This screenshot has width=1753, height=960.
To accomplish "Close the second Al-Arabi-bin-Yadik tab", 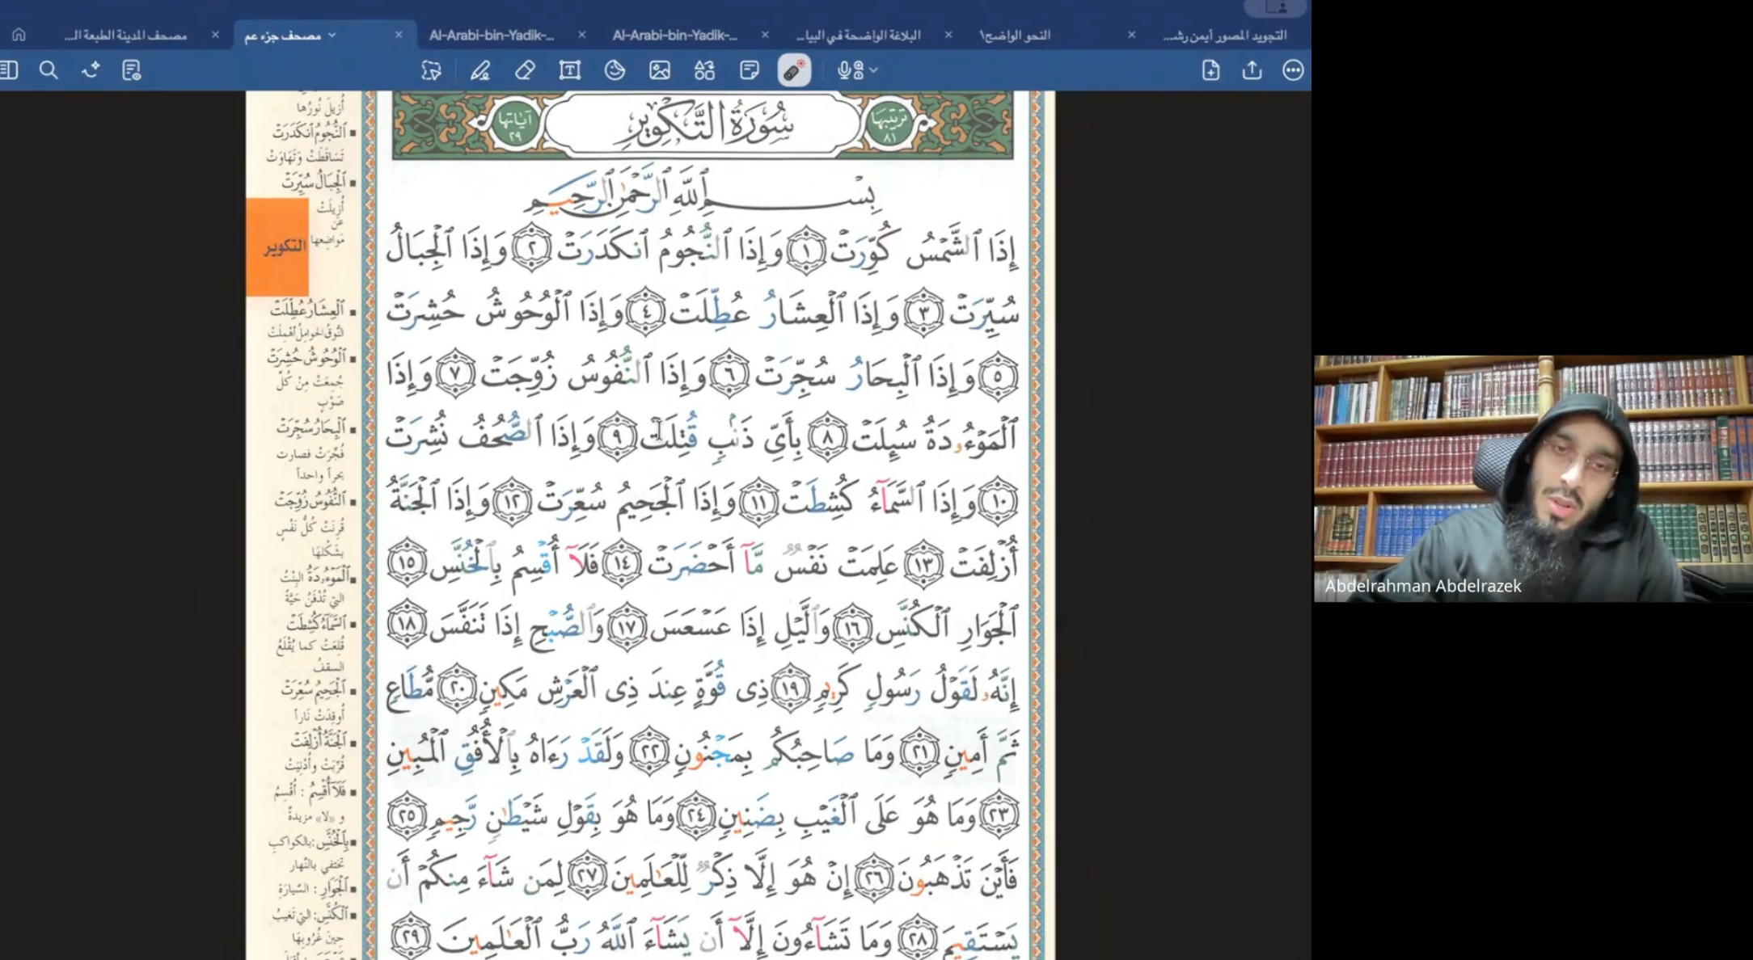I will coord(766,35).
